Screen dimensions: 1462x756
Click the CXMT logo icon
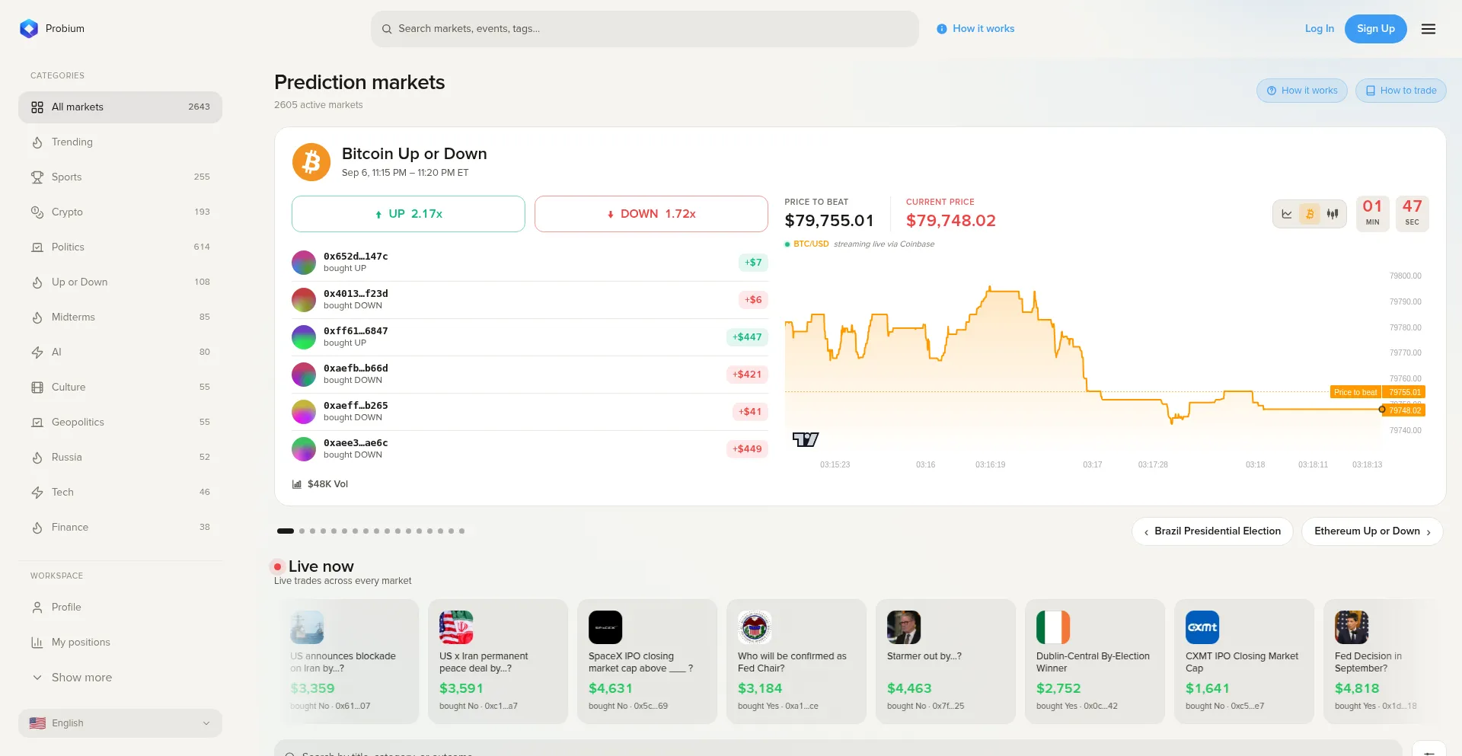1202,628
